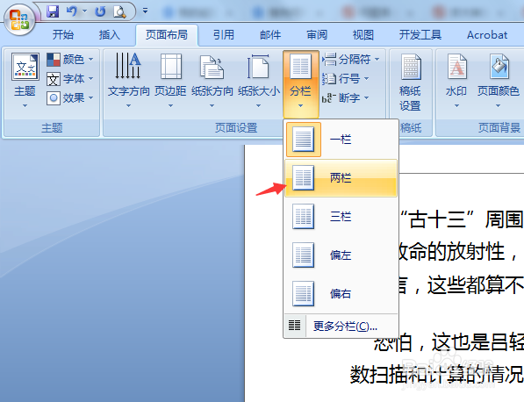524x402 pixels.
Task: Select the 页面布局 tab
Action: point(167,35)
